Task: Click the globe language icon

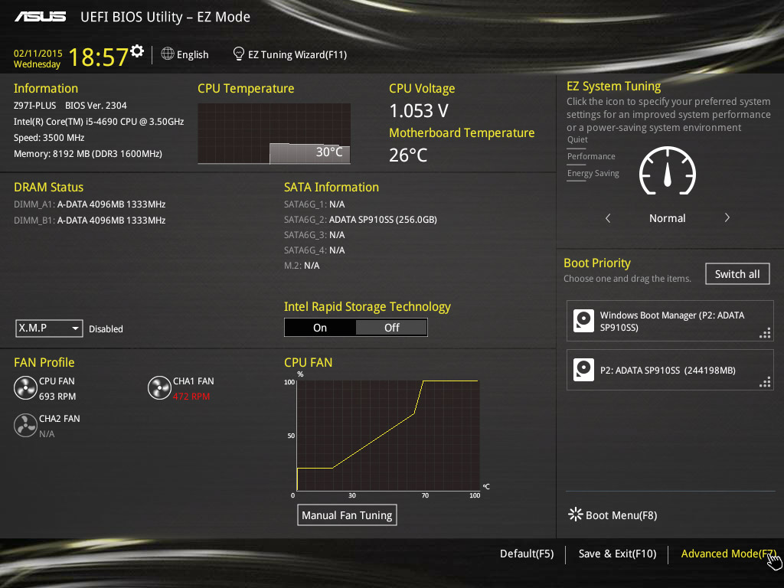Action: point(168,54)
